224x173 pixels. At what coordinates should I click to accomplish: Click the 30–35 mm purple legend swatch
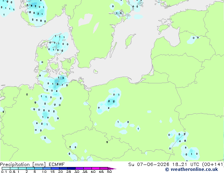(79, 168)
